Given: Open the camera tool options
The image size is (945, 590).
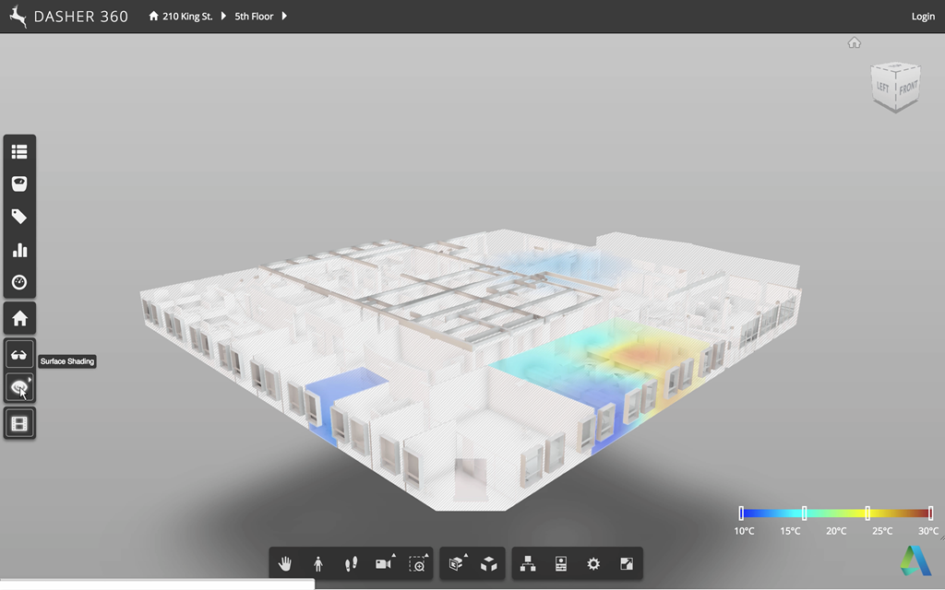Looking at the screenshot, I should click(384, 564).
